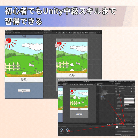Click the Sheep Data object field

click(129, 123)
